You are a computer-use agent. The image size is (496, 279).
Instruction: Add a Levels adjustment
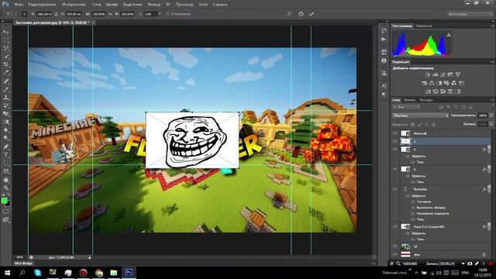pos(436,74)
